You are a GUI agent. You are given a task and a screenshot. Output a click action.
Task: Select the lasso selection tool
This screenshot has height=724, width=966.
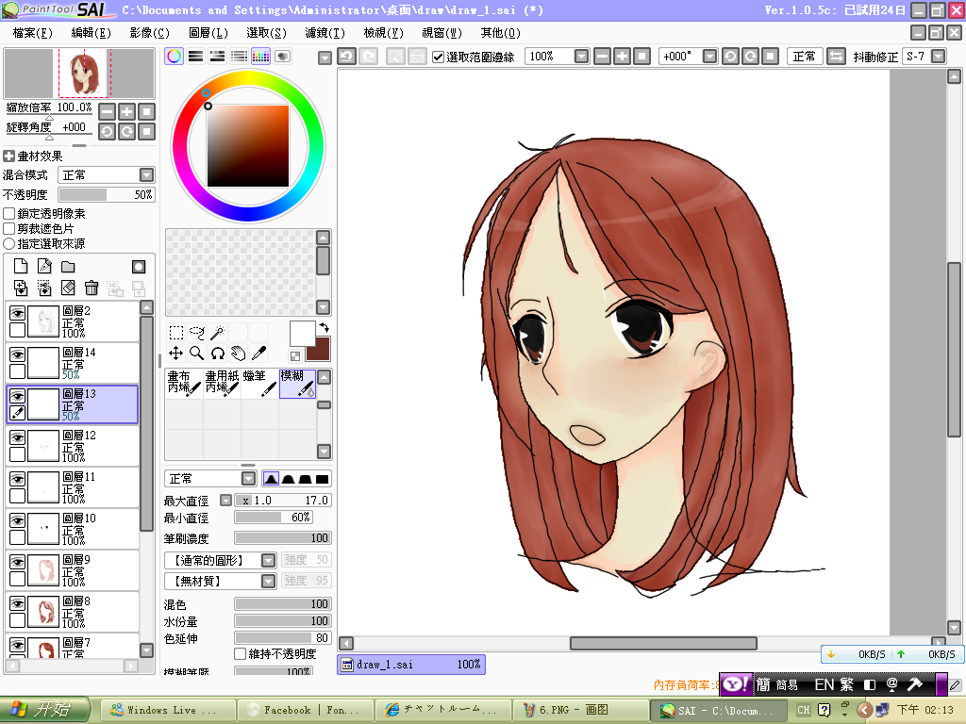pyautogui.click(x=196, y=333)
